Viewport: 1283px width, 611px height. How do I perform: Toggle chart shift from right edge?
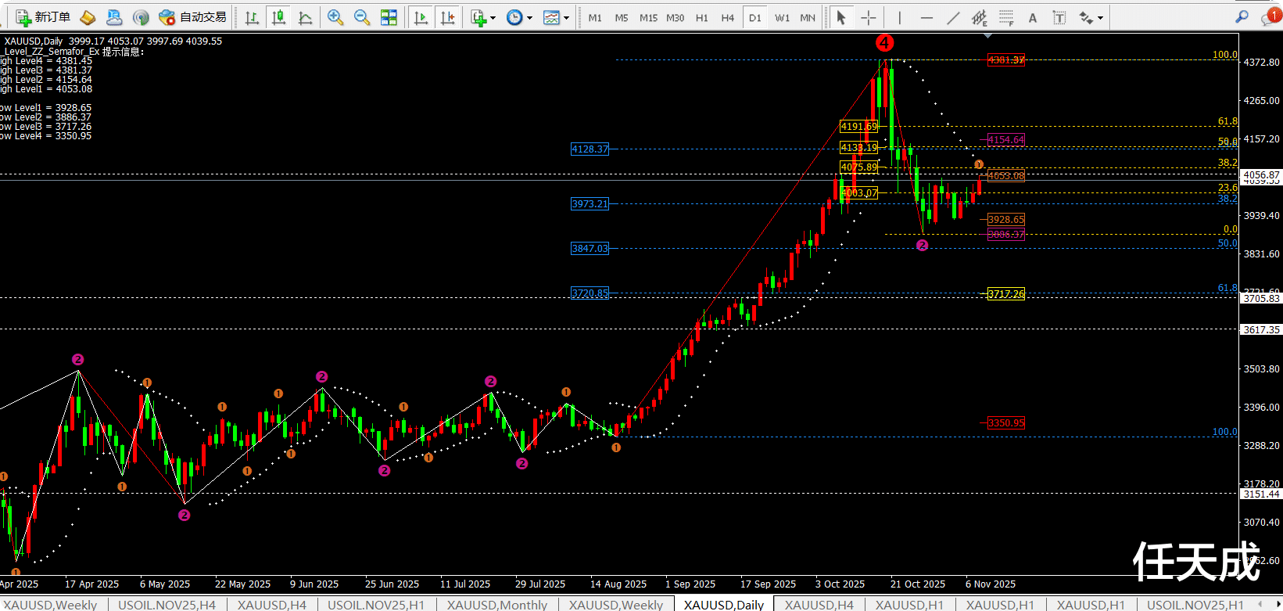point(447,16)
